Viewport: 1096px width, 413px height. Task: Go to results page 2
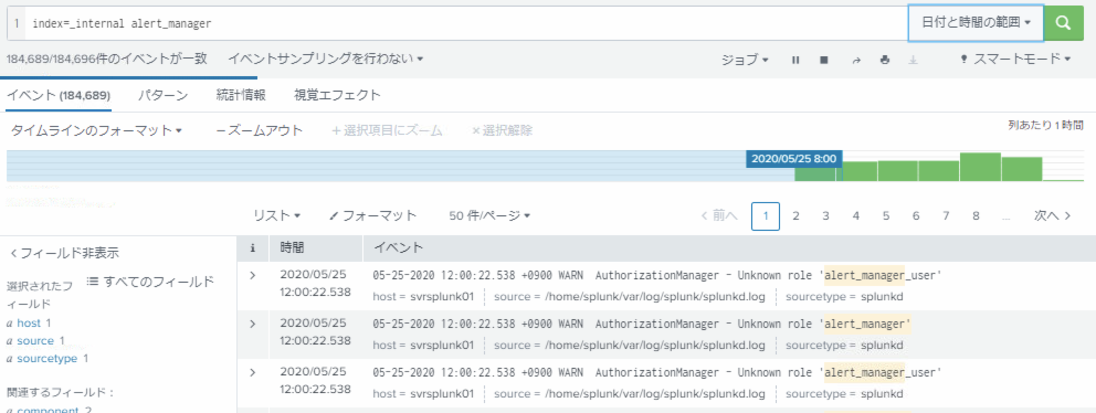point(795,216)
